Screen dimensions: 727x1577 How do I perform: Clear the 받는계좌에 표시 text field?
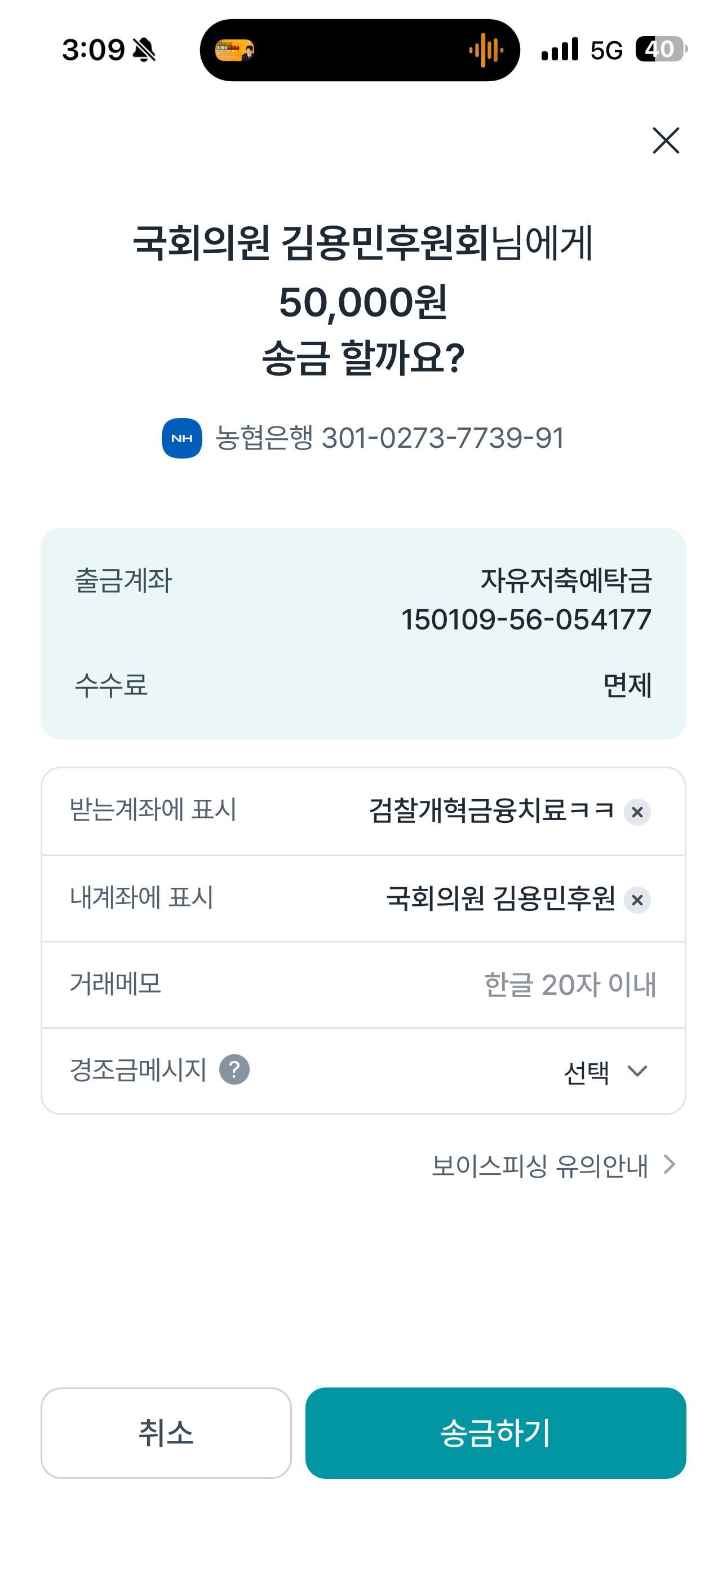point(637,812)
